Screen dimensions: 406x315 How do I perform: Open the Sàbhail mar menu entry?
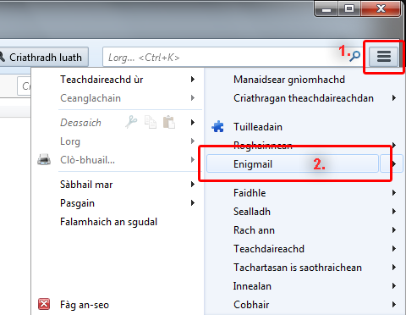click(x=86, y=185)
